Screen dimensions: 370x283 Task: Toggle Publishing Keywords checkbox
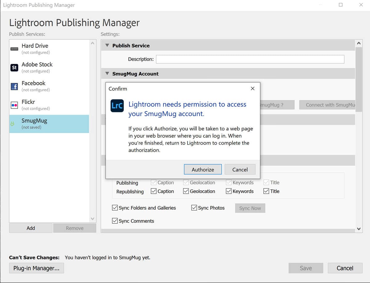(x=229, y=182)
